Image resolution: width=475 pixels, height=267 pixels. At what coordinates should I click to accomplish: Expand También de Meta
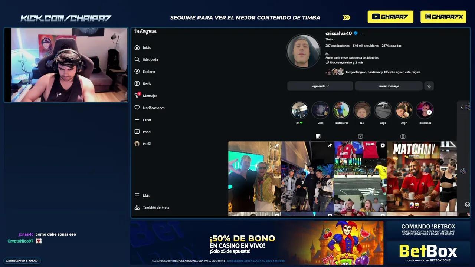pyautogui.click(x=152, y=208)
